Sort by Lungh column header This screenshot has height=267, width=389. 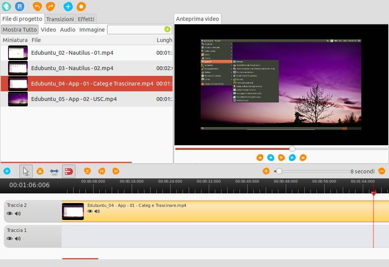(164, 40)
